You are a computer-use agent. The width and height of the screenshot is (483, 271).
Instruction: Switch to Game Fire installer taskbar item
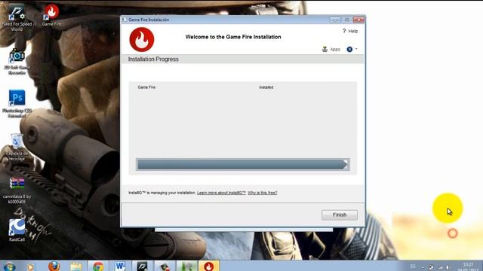point(208,266)
